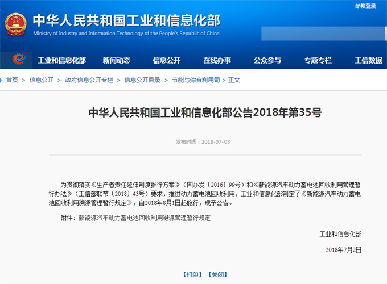The height and width of the screenshot is (284, 387).
Task: Click the 工信数据 navigation item
Action: click(368, 60)
